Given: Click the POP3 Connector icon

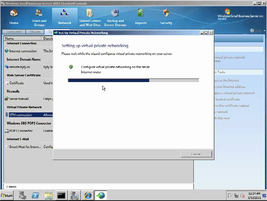Looking at the screenshot, I should point(7,131).
